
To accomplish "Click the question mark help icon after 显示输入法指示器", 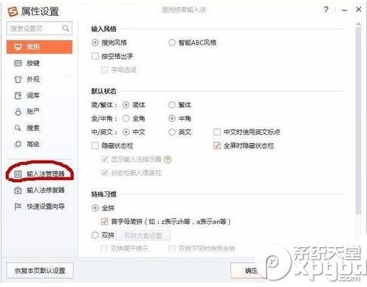I will (x=167, y=159).
